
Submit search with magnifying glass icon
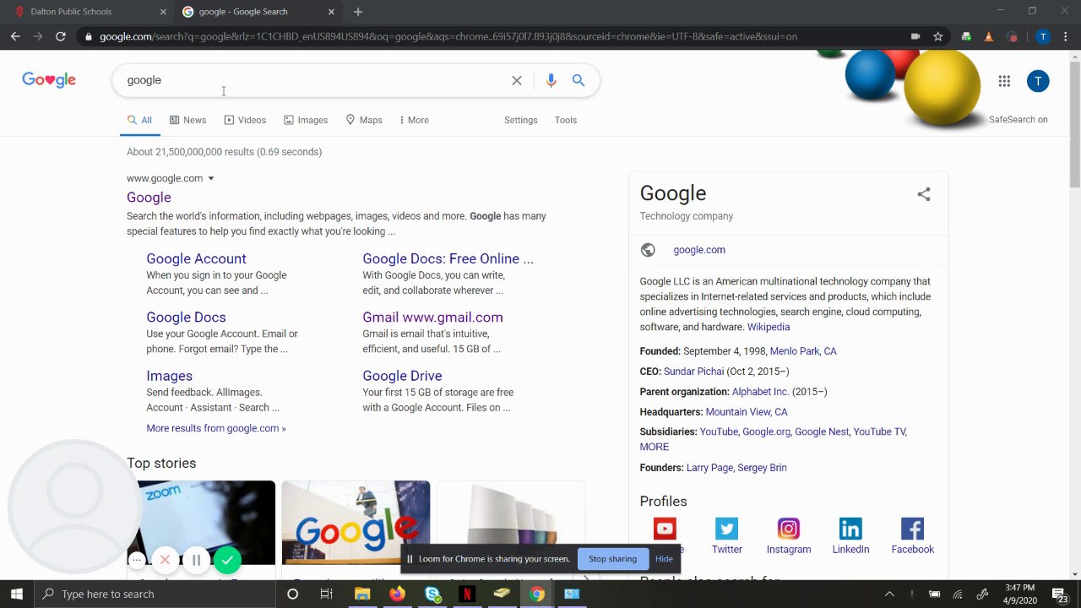pos(579,80)
